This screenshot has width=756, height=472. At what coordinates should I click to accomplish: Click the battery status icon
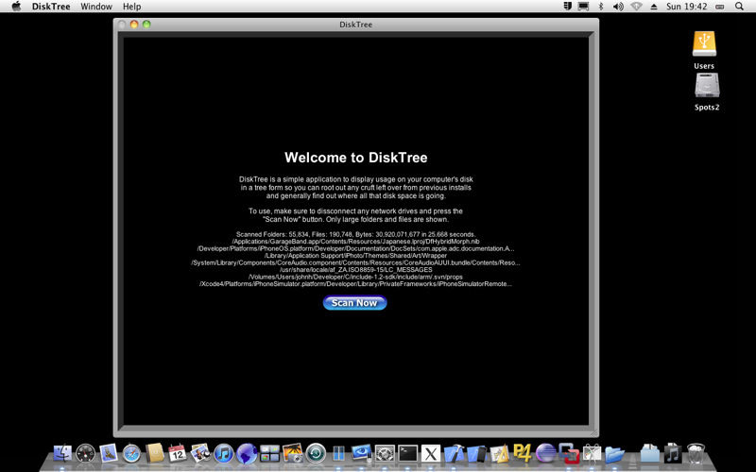point(720,7)
